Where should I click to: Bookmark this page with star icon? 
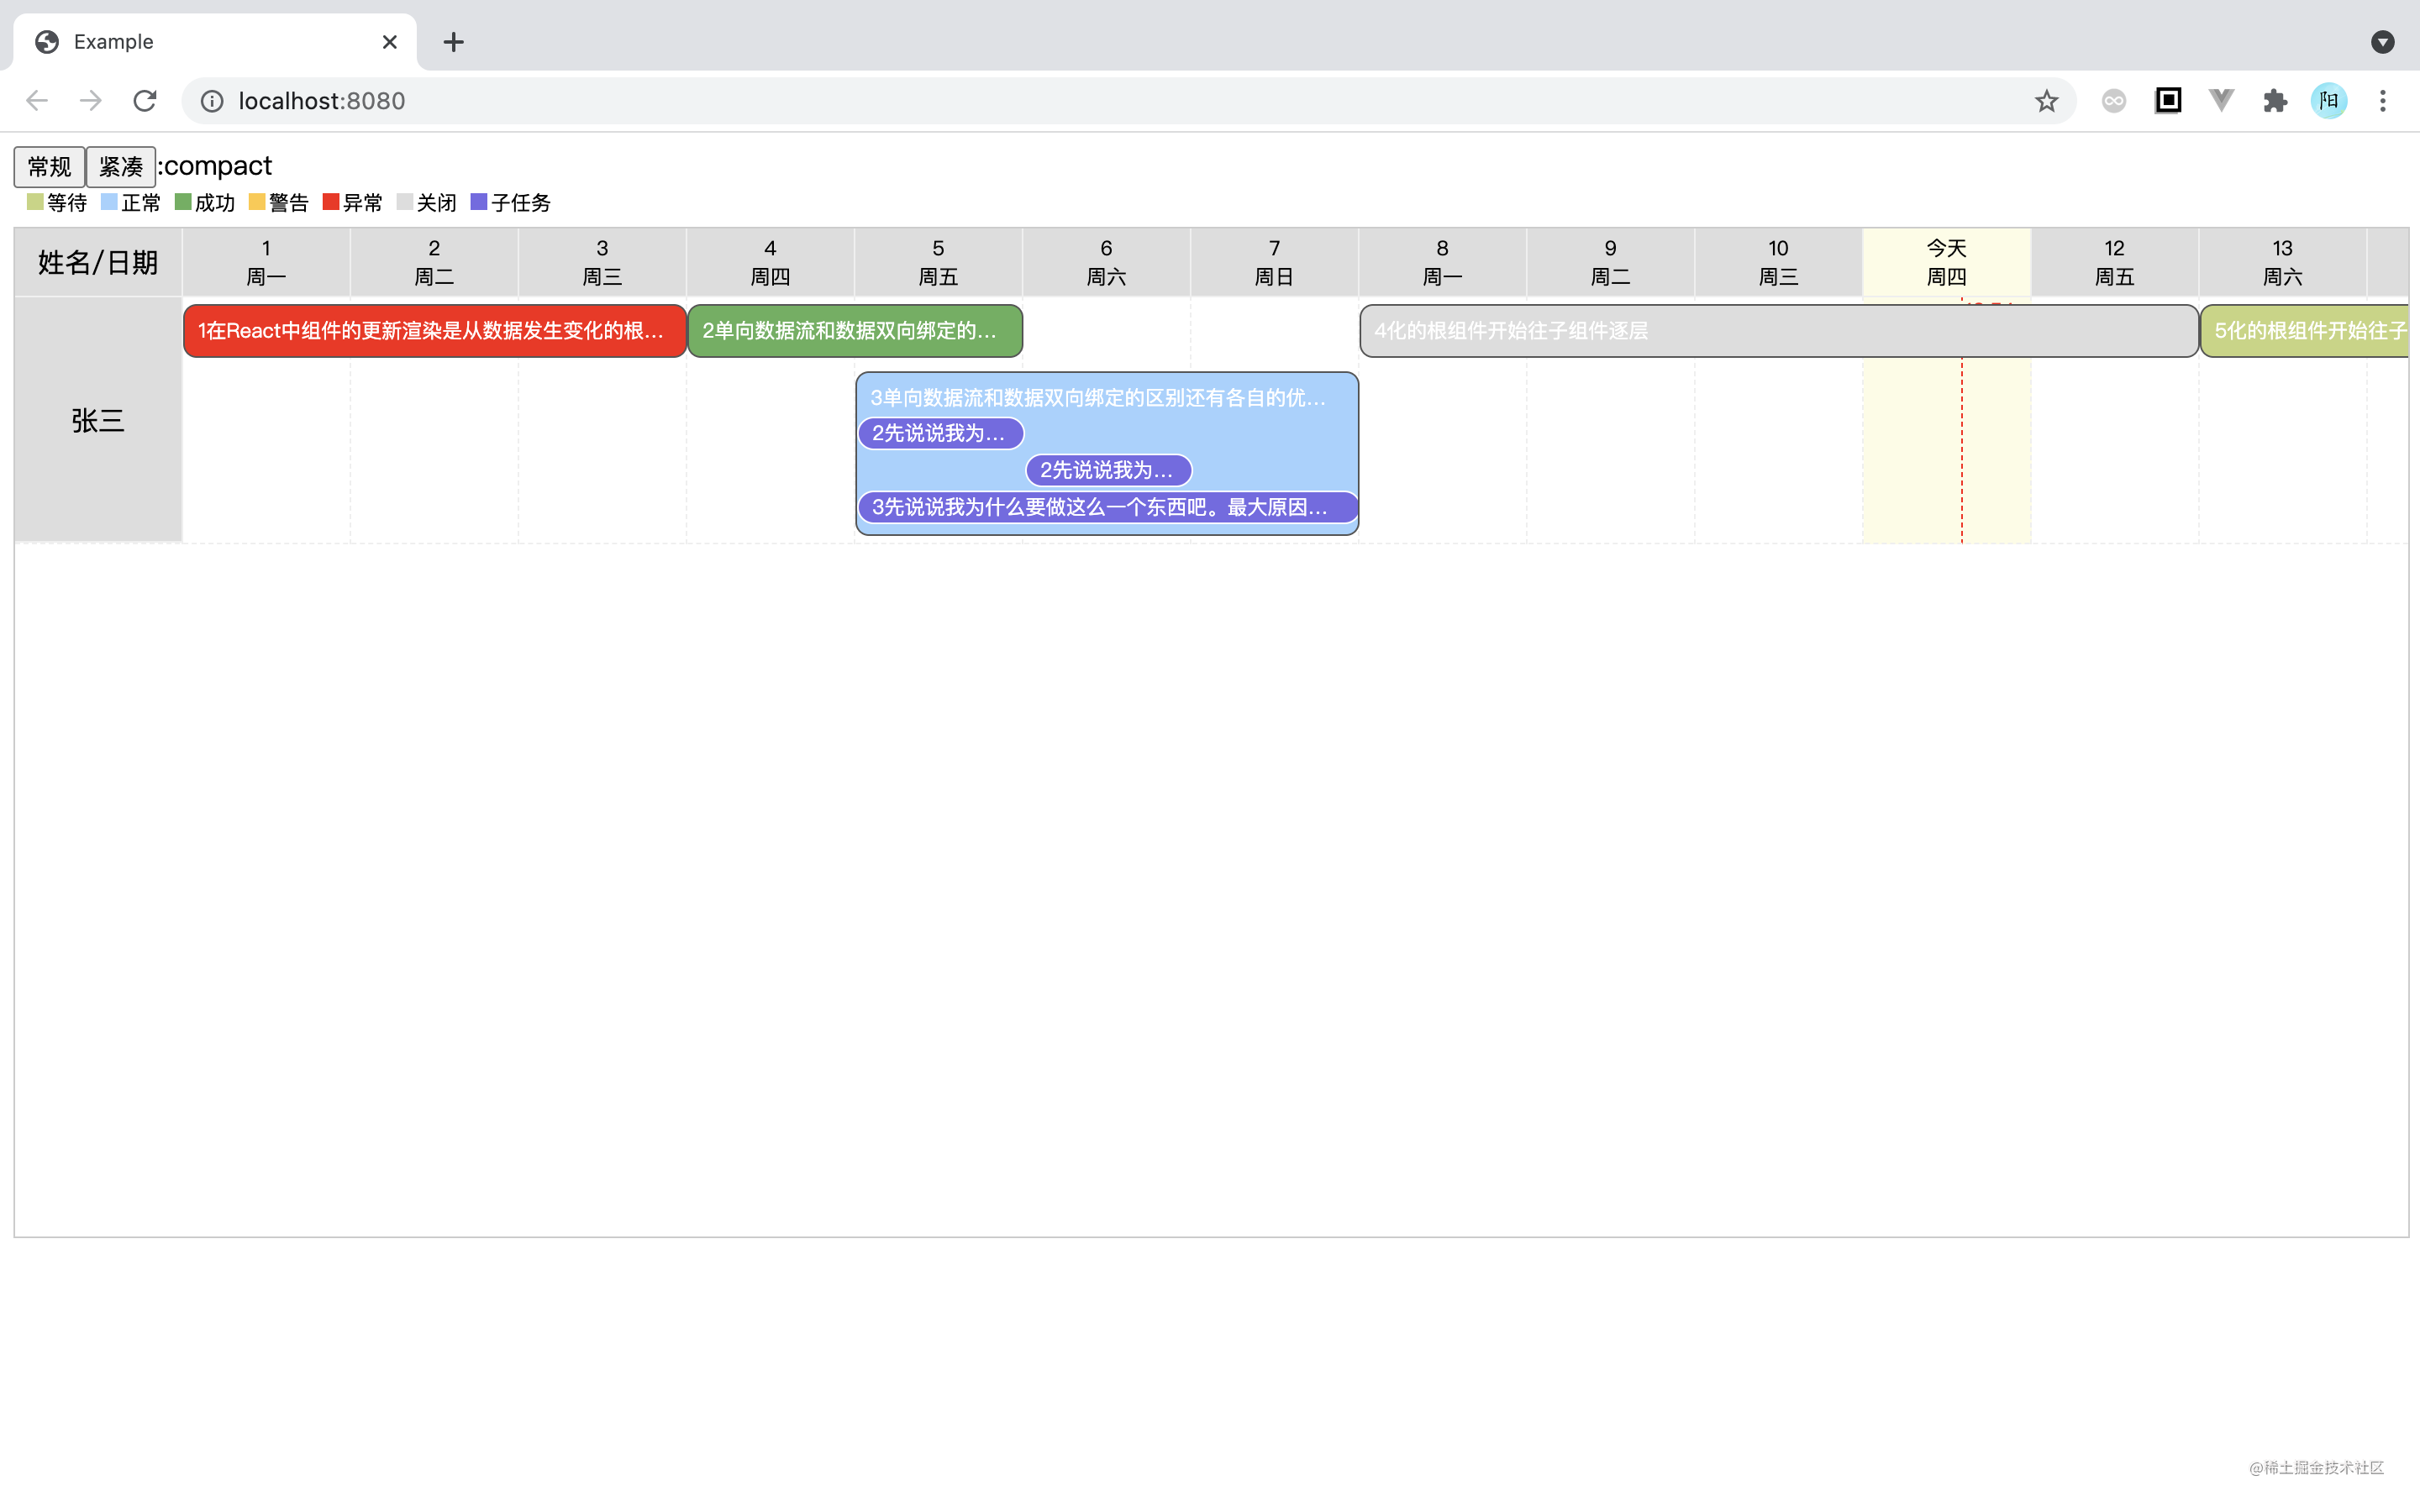pyautogui.click(x=2046, y=101)
